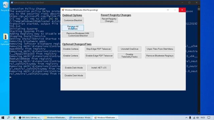Switch to Administrator PowerShell taskbar item
214x120 pixels.
(x=80, y=118)
